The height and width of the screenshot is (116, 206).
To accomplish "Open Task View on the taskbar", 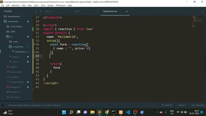I will tap(78, 112).
